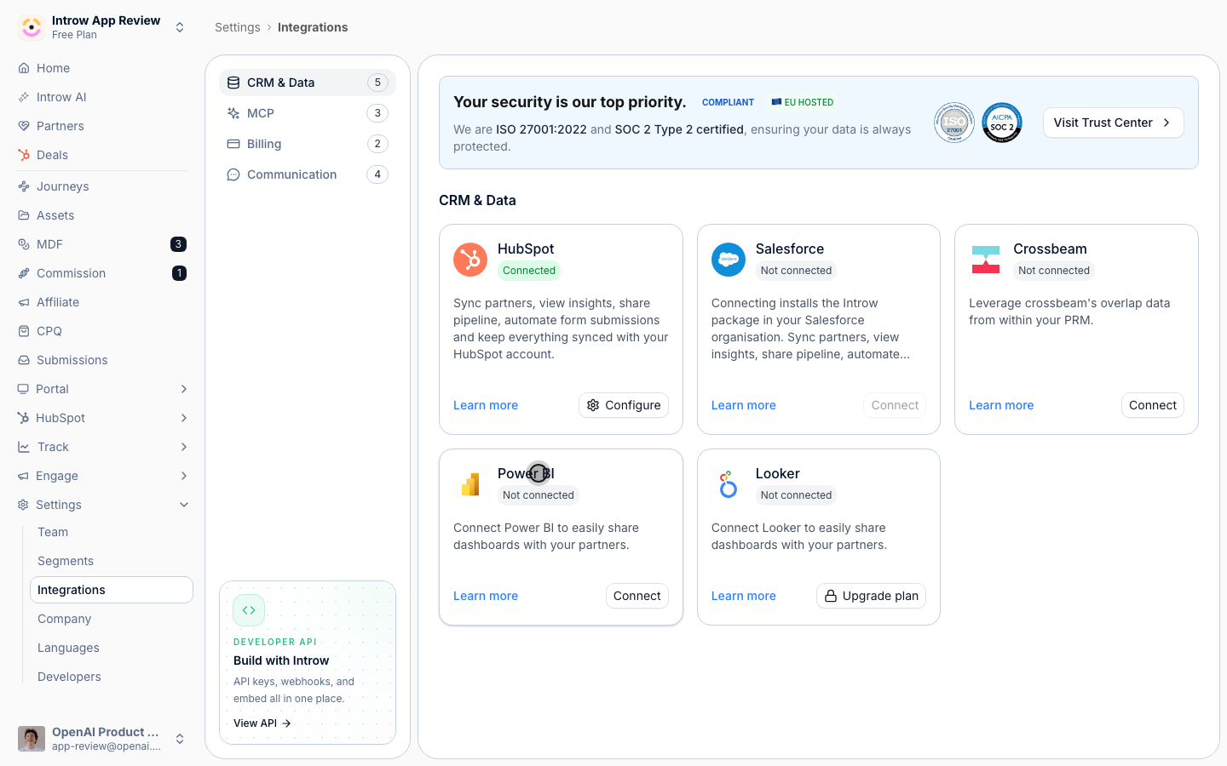Open Introw AI in the sidebar
Screen dimensions: 1227x766
pyautogui.click(x=102, y=97)
